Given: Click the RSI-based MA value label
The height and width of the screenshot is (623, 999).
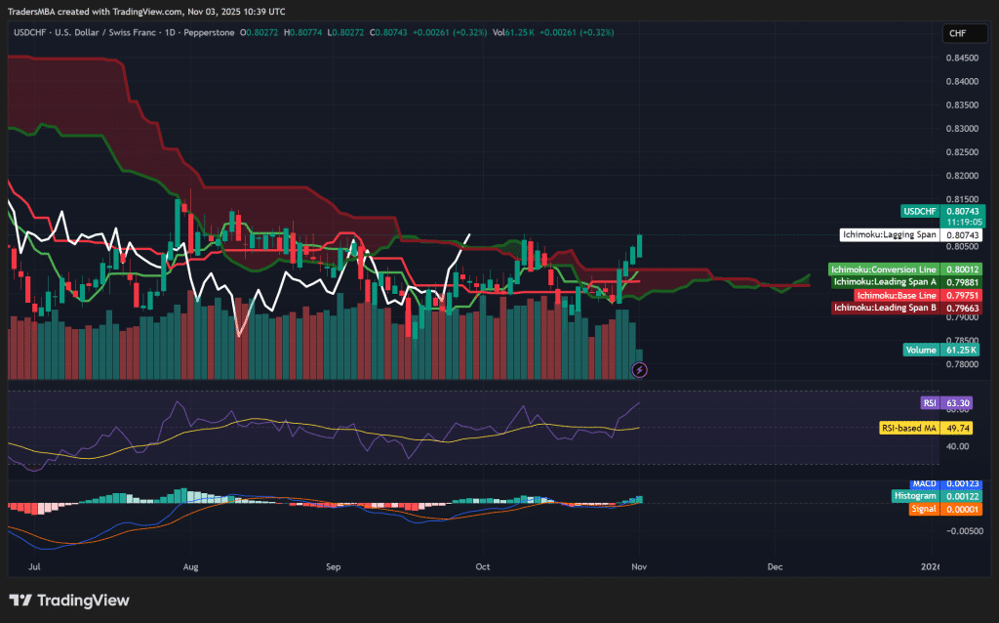Looking at the screenshot, I should click(x=911, y=427).
